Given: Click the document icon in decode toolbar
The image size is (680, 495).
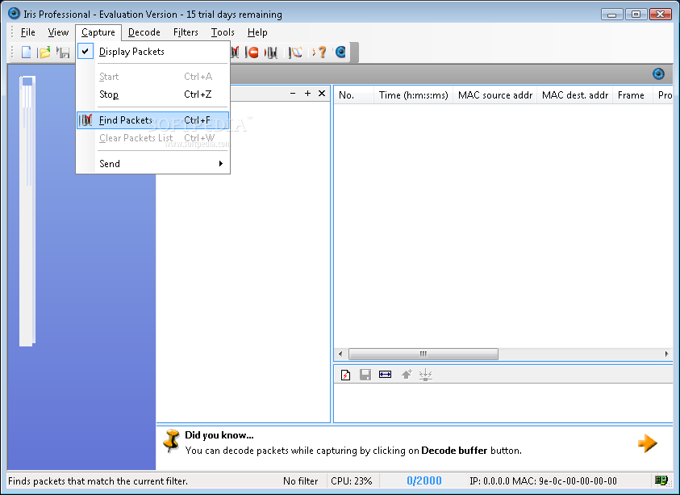Looking at the screenshot, I should [x=345, y=375].
